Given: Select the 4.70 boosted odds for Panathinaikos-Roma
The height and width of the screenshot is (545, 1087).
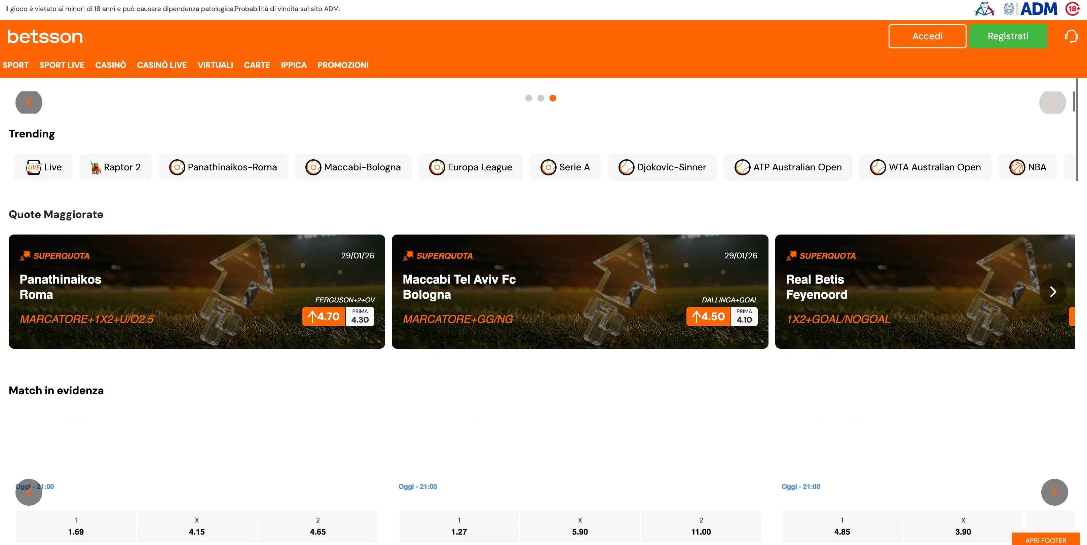Looking at the screenshot, I should (x=324, y=317).
